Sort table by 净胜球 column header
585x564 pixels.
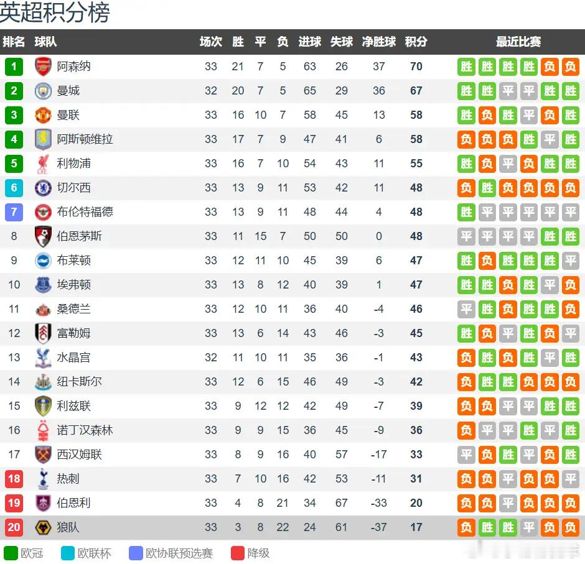379,42
